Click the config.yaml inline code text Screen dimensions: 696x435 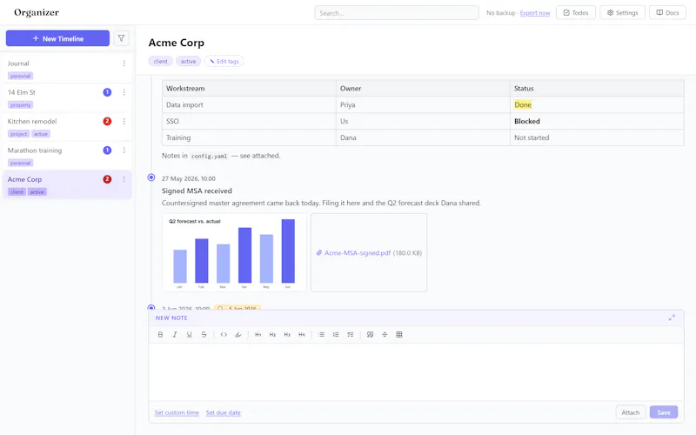(209, 157)
